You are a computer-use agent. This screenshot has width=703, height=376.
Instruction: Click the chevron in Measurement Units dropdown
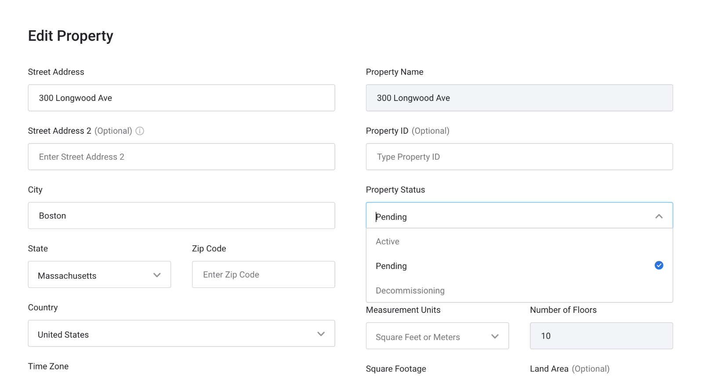pyautogui.click(x=495, y=337)
